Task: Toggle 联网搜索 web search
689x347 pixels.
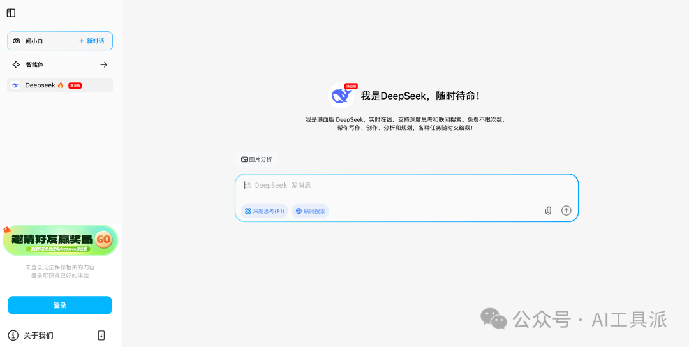Action: pyautogui.click(x=310, y=211)
